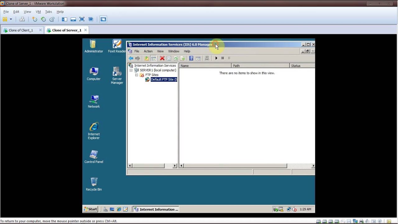Open the Administrator desktop folder icon
Image resolution: width=398 pixels, height=224 pixels.
point(94,46)
